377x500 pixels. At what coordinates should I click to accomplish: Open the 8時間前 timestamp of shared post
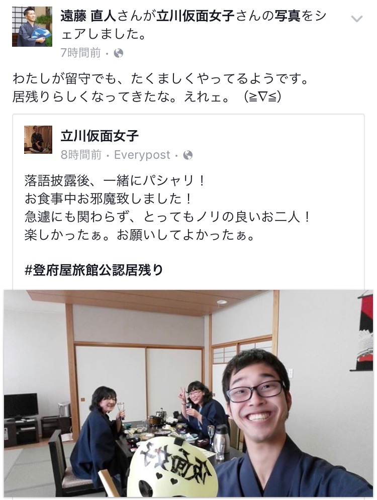(81, 155)
